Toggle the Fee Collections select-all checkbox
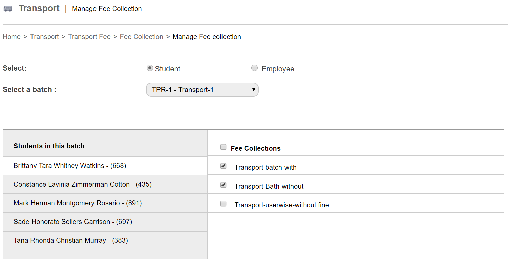This screenshot has width=508, height=259. pyautogui.click(x=224, y=147)
